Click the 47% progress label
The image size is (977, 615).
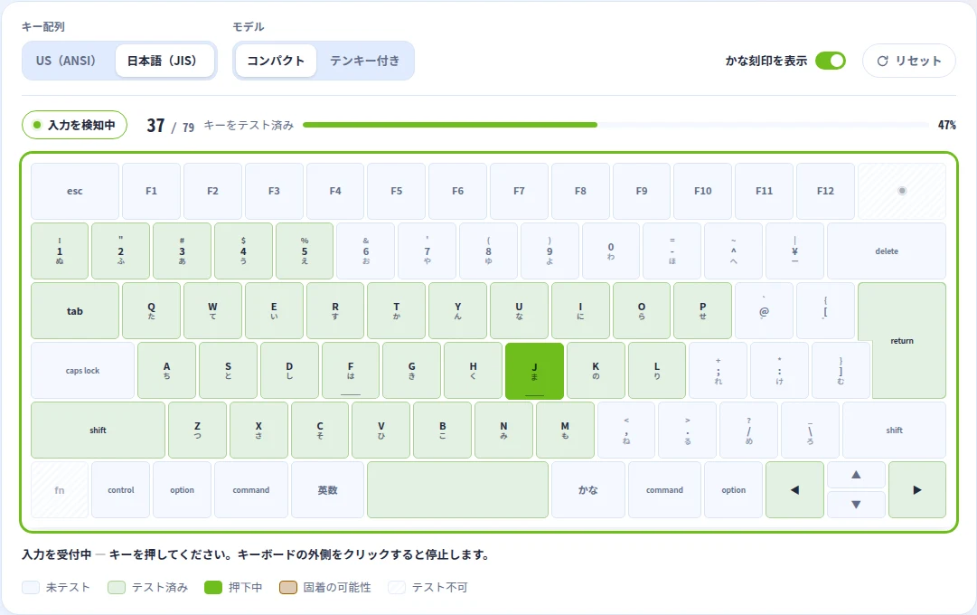click(946, 125)
